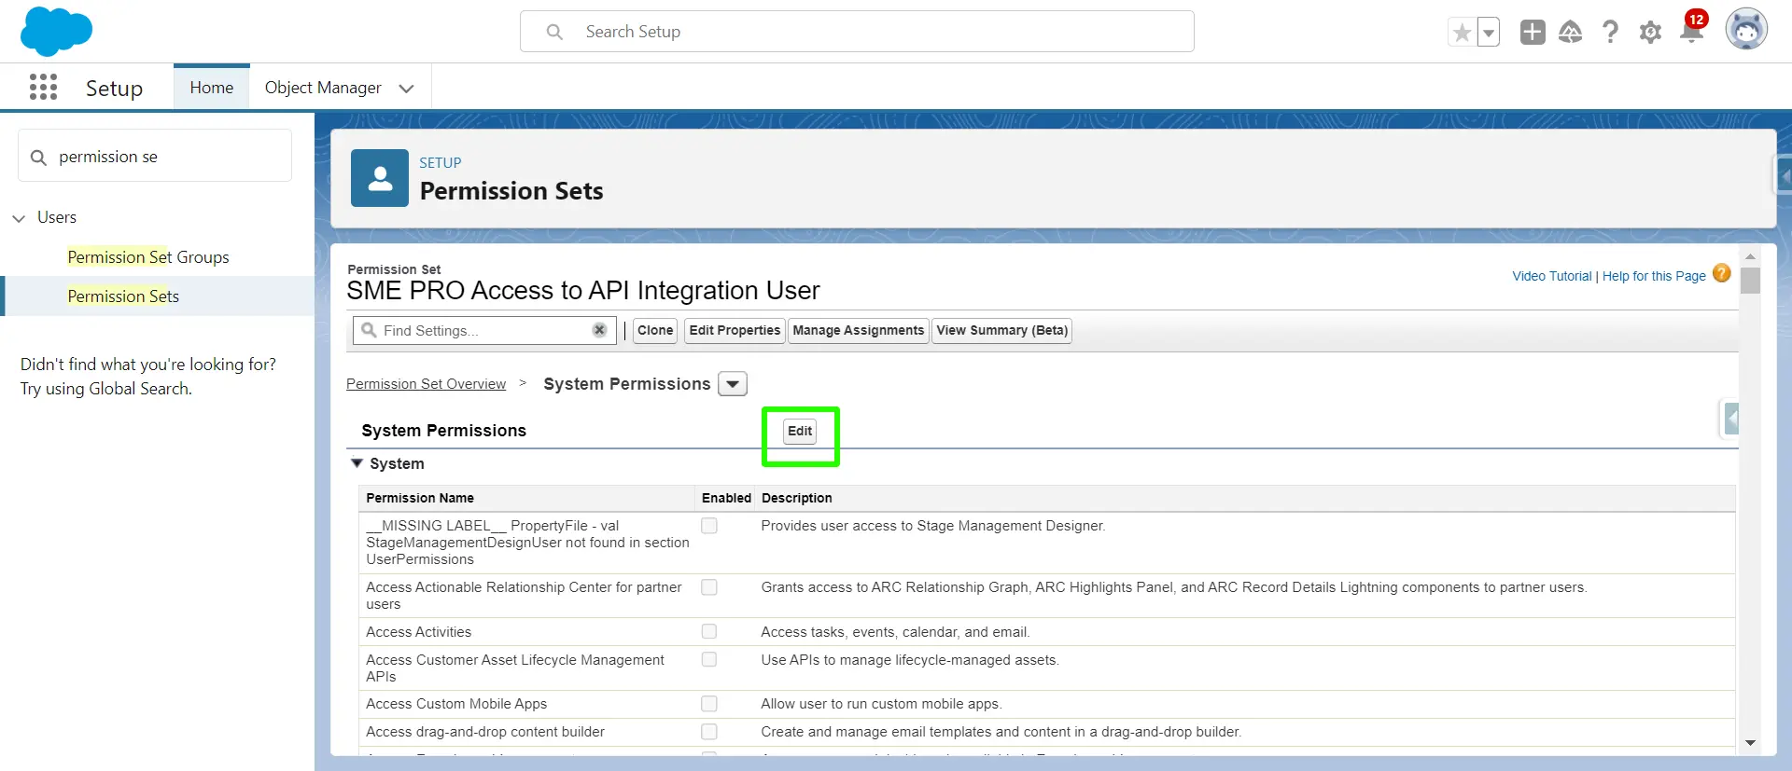Switch to the Home tab

click(x=212, y=88)
